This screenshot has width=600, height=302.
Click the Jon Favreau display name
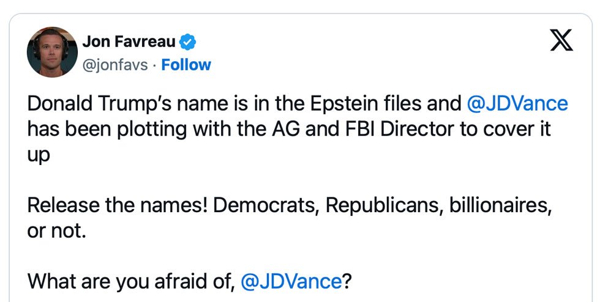tap(129, 42)
